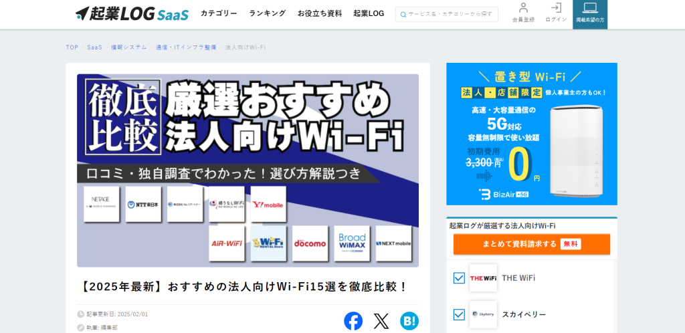Click the No.1パートナー logo tile
This screenshot has height=333, width=685.
pos(185,204)
